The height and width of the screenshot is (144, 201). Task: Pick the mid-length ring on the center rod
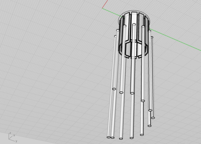click(x=132, y=93)
